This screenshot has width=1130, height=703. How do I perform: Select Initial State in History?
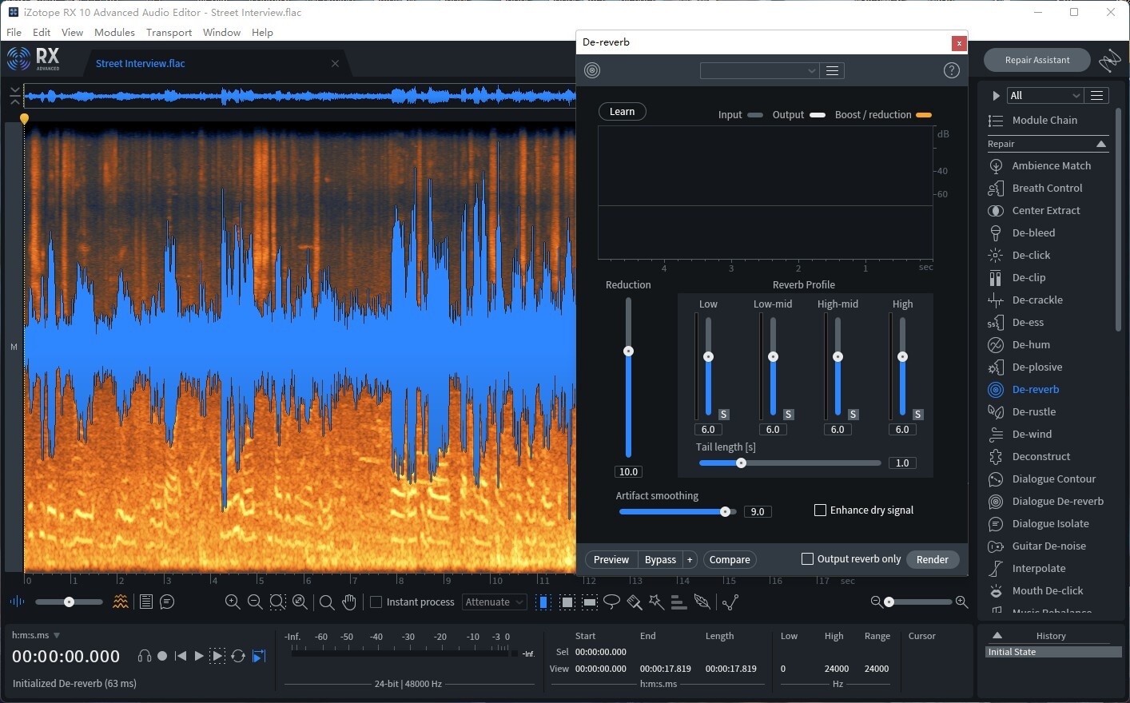[1053, 652]
